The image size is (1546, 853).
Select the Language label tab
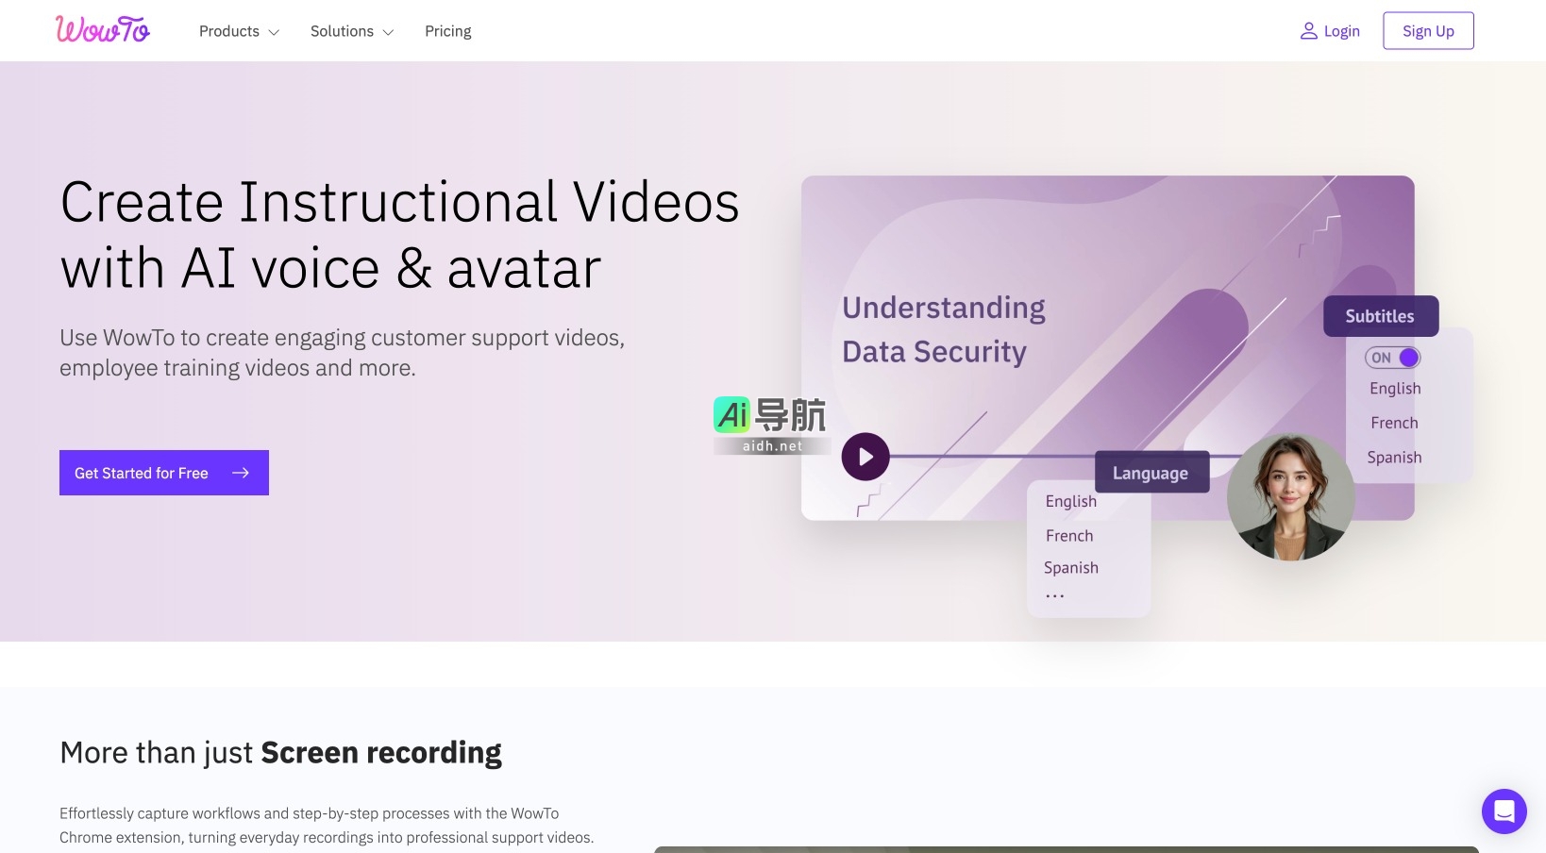click(1151, 473)
